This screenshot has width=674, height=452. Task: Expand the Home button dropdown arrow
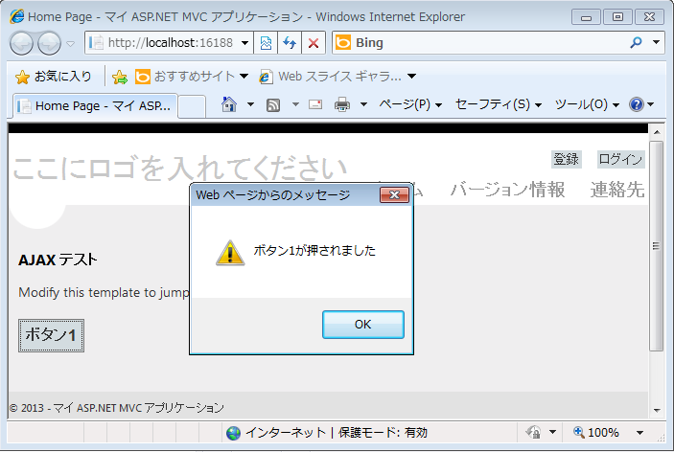coord(250,104)
